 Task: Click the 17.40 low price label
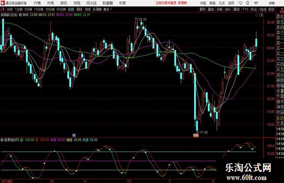[x=204, y=133]
